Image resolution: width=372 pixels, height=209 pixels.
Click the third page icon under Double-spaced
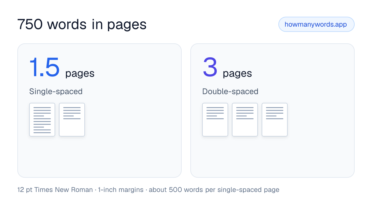click(x=275, y=120)
